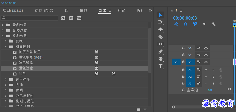Select the Ripple Edit tool

(161, 29)
